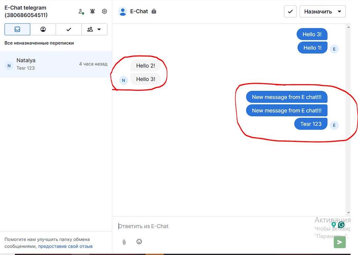Open the emoji picker

tap(139, 241)
